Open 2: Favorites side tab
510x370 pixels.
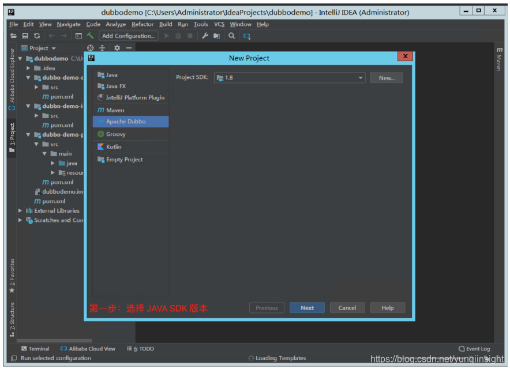pos(12,275)
